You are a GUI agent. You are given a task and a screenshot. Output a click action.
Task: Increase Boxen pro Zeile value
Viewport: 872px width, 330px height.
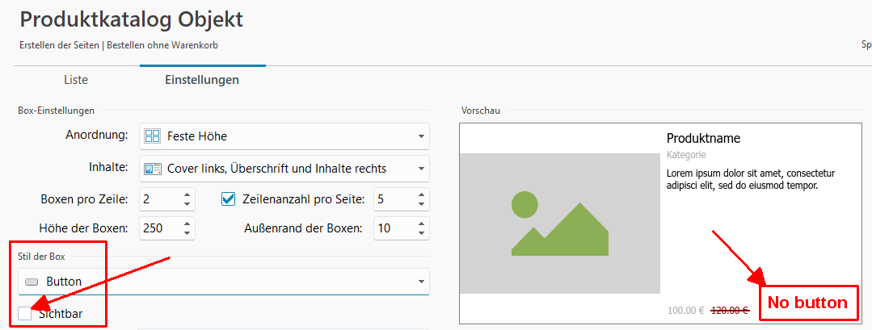187,194
